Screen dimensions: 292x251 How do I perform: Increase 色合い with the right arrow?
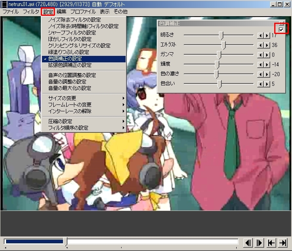pos(267,84)
